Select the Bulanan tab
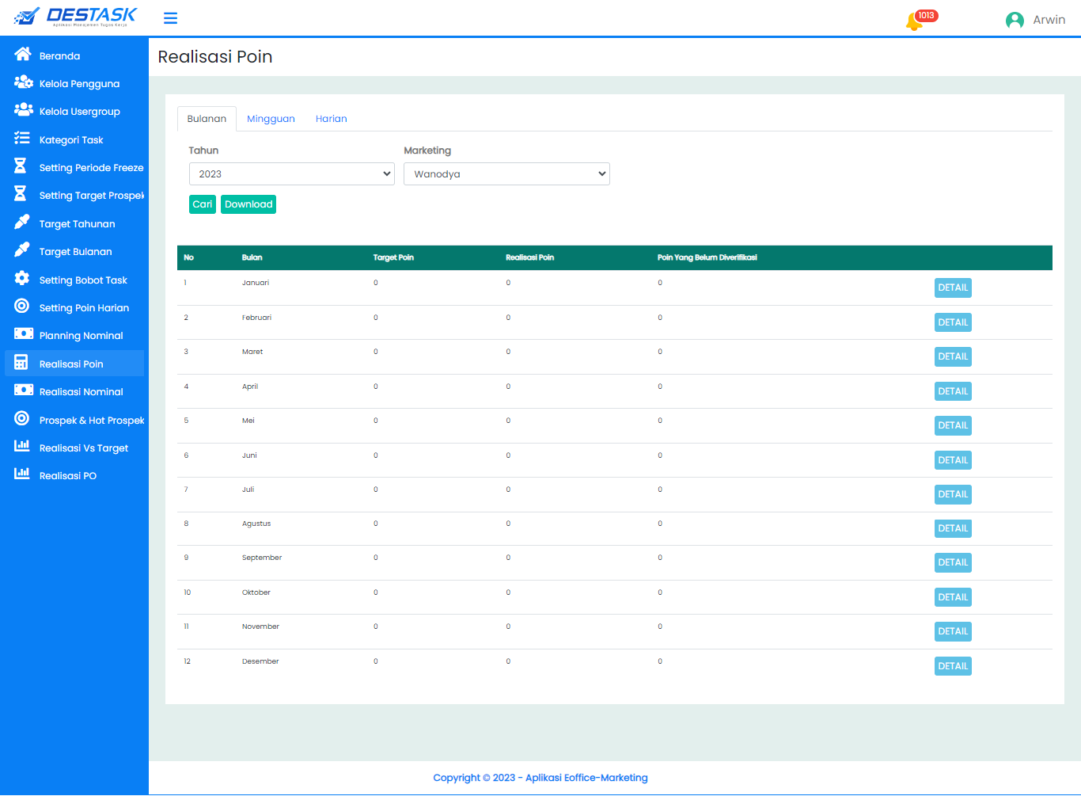The height and width of the screenshot is (796, 1081). pos(207,119)
